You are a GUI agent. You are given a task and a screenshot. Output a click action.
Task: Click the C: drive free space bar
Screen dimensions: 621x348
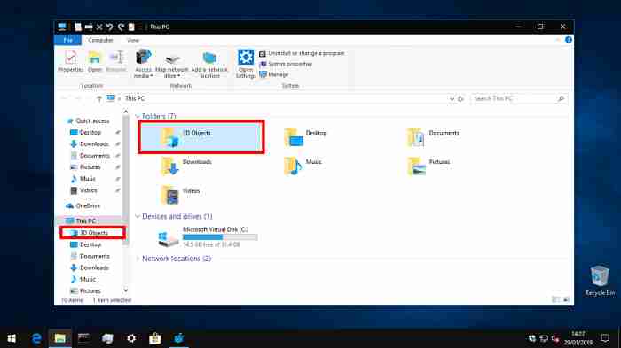coord(220,237)
